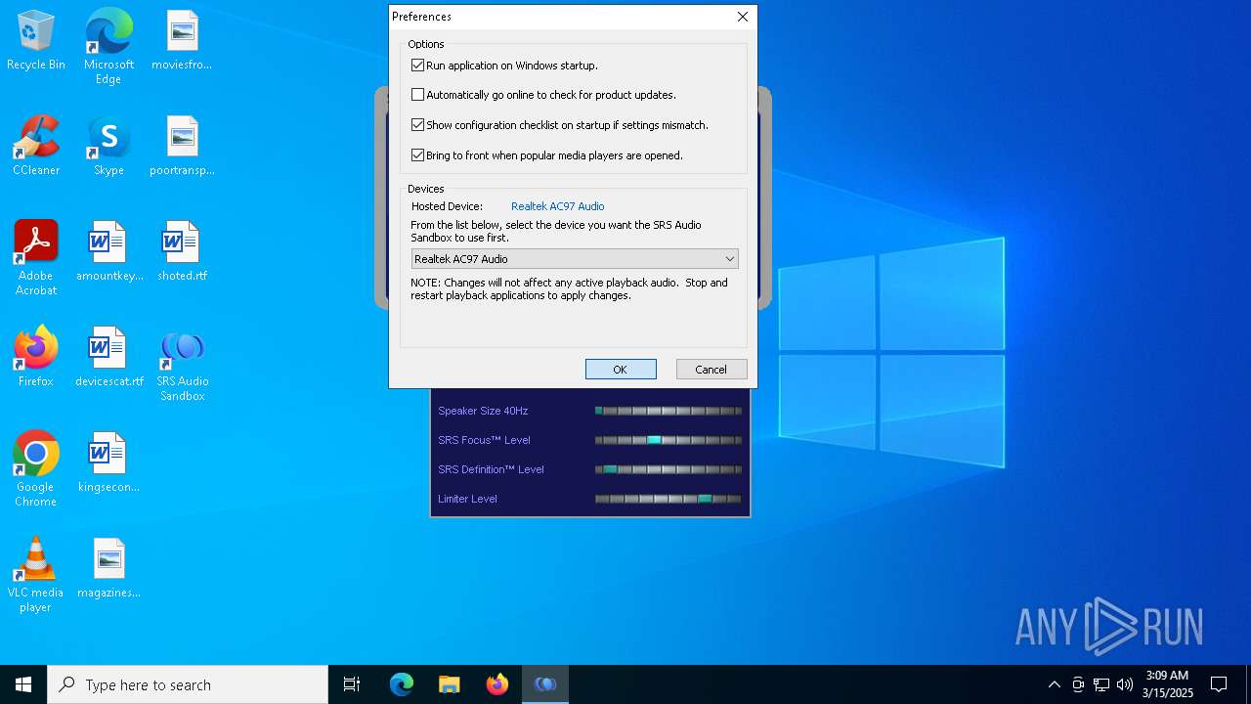Click the 'Hosted Device:' label
Image resolution: width=1251 pixels, height=704 pixels.
point(447,206)
